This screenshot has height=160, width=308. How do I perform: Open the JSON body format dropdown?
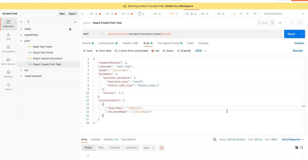201,51
